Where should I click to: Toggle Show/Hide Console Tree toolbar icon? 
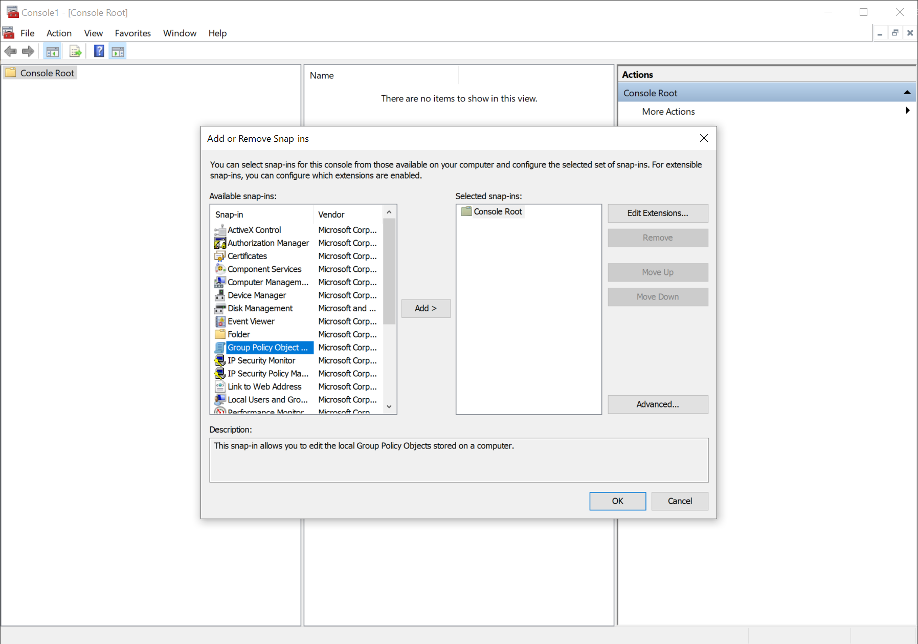click(x=53, y=51)
